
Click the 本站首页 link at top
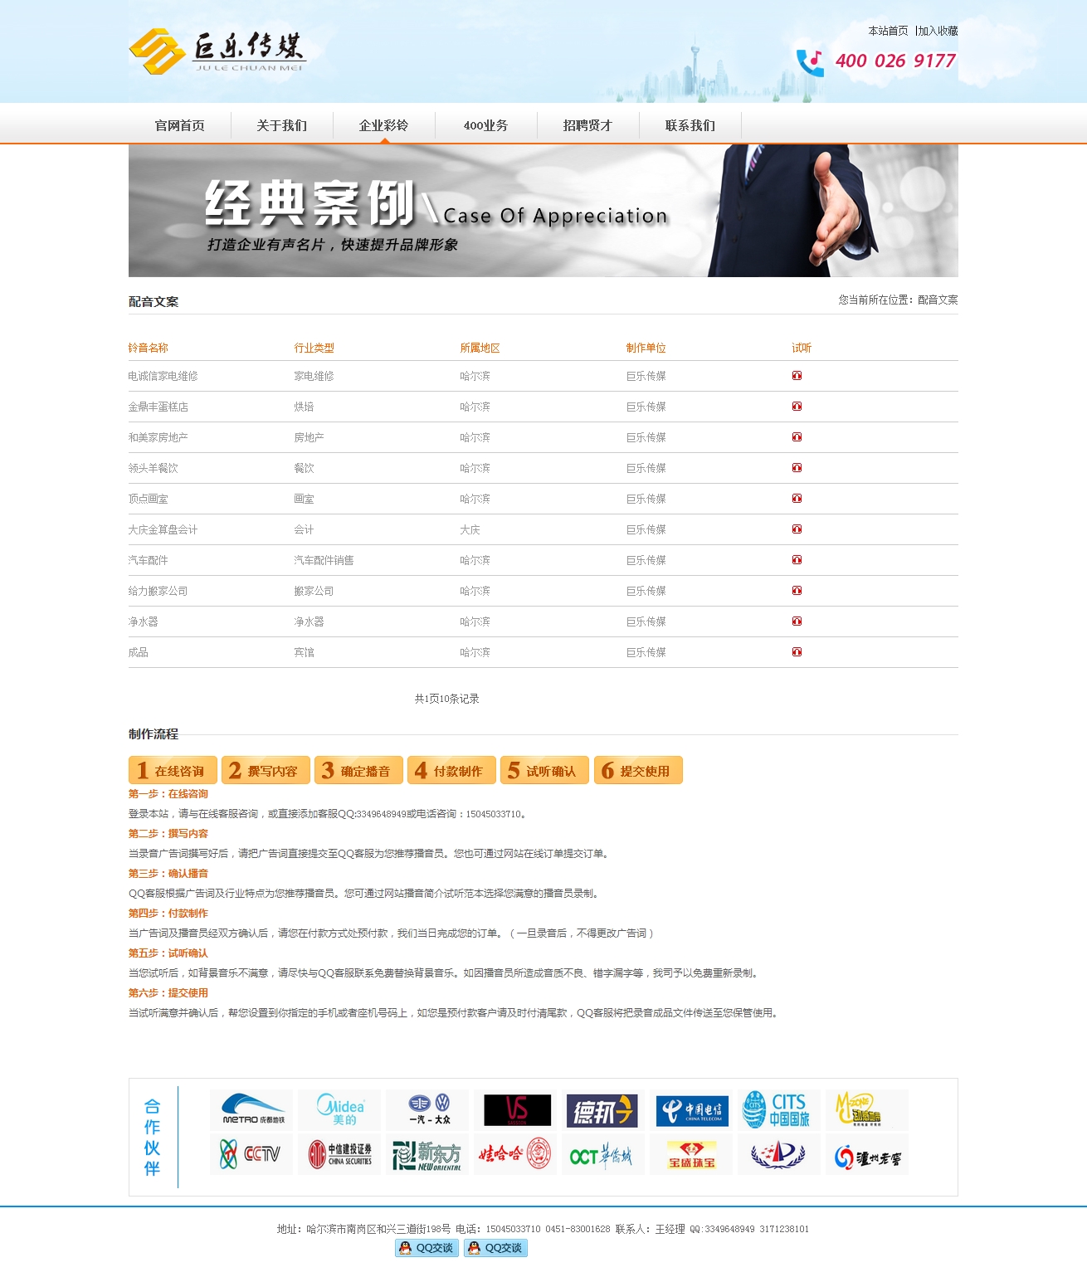888,31
